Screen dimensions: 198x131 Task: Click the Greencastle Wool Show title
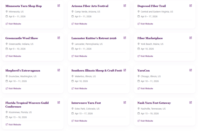tap(22, 38)
